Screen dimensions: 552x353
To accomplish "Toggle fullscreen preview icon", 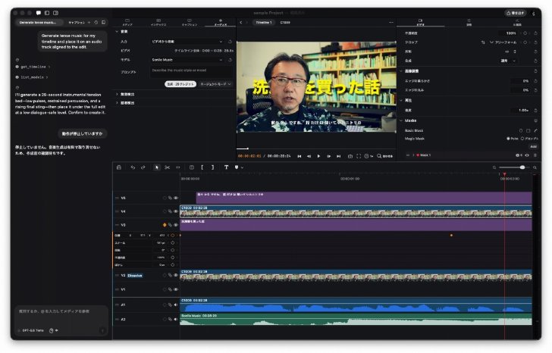I will click(x=359, y=156).
